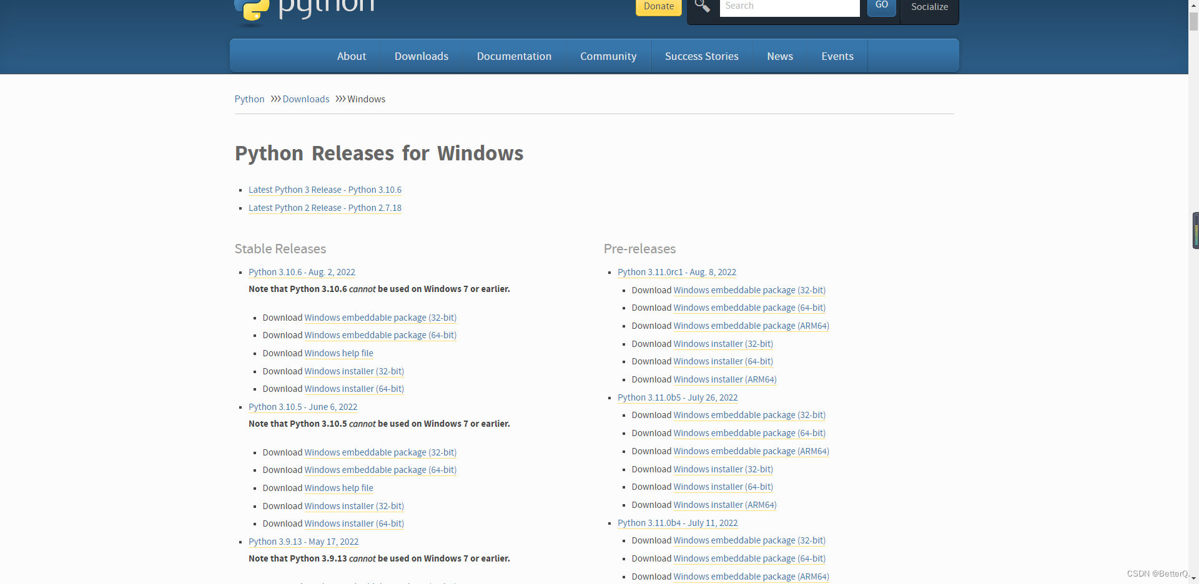Go to Python in the breadcrumb
Image resolution: width=1199 pixels, height=584 pixels.
249,99
